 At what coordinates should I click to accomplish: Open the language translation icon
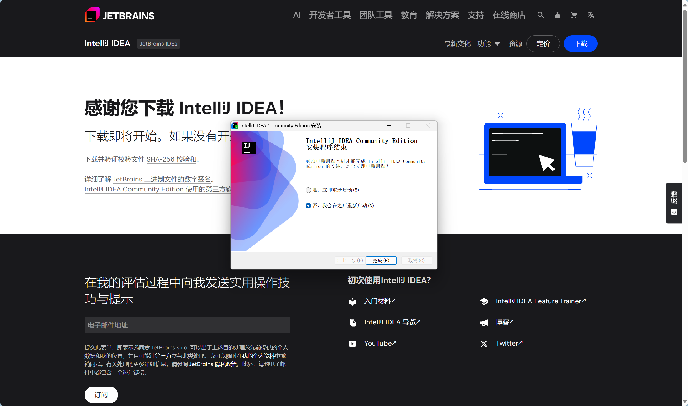click(591, 15)
